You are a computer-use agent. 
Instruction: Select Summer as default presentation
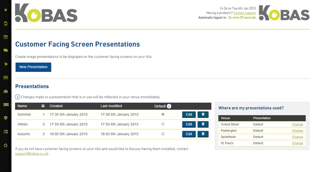coord(163,114)
